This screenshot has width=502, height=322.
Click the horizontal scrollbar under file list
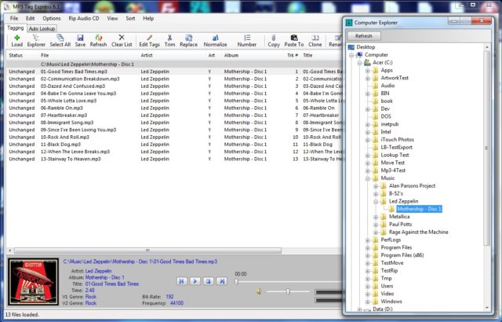tap(147, 251)
